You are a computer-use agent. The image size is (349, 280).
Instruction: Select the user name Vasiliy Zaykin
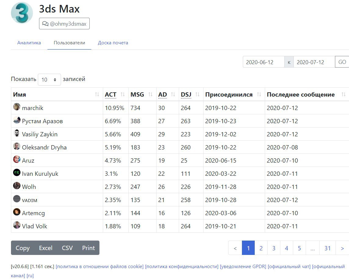(40, 134)
